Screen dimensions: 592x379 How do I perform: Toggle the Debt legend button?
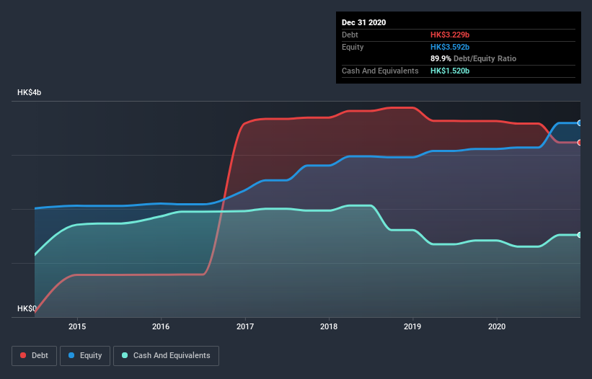(x=34, y=356)
